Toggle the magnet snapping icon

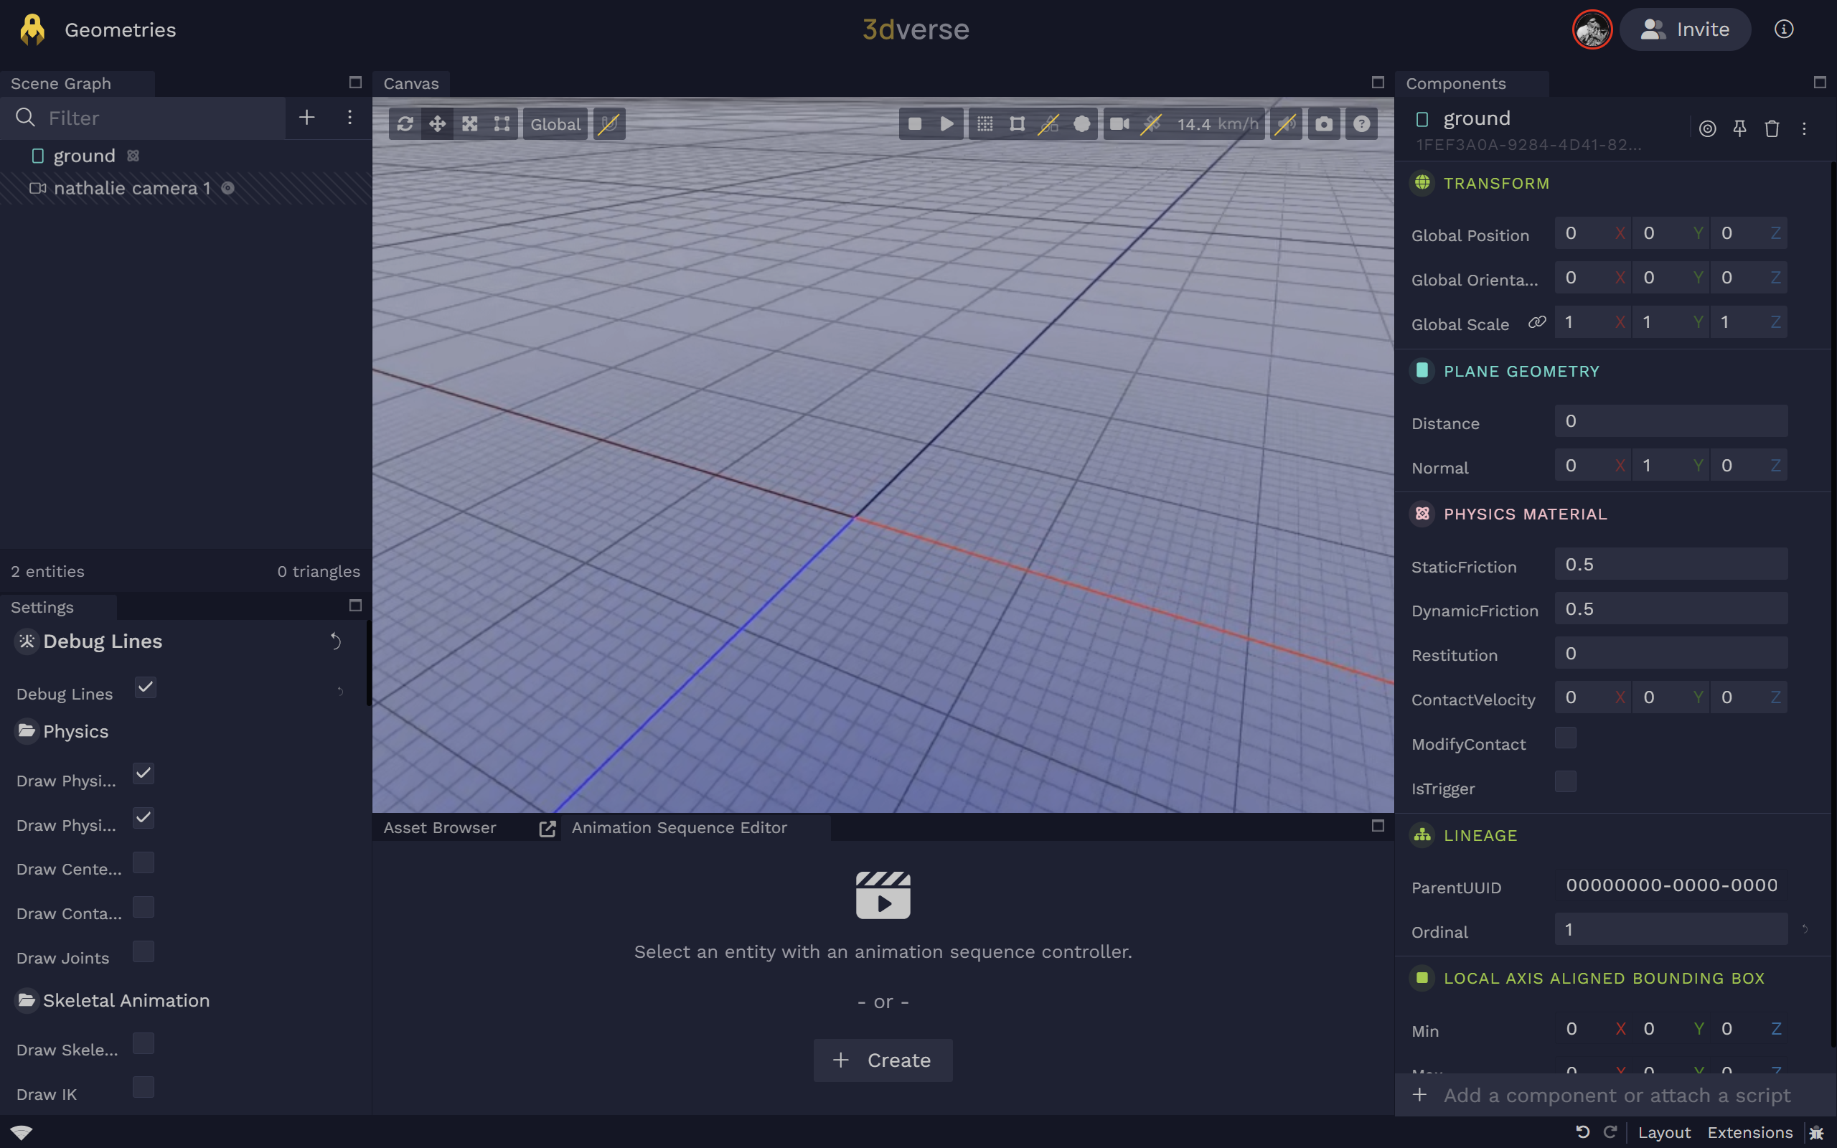point(609,123)
